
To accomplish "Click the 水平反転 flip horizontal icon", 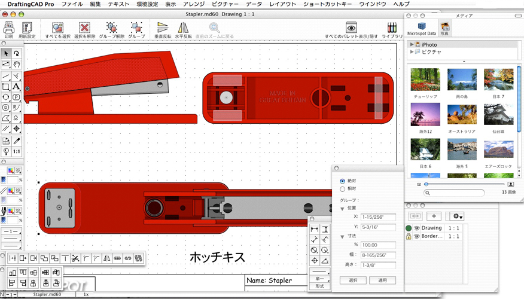I will coord(183,28).
